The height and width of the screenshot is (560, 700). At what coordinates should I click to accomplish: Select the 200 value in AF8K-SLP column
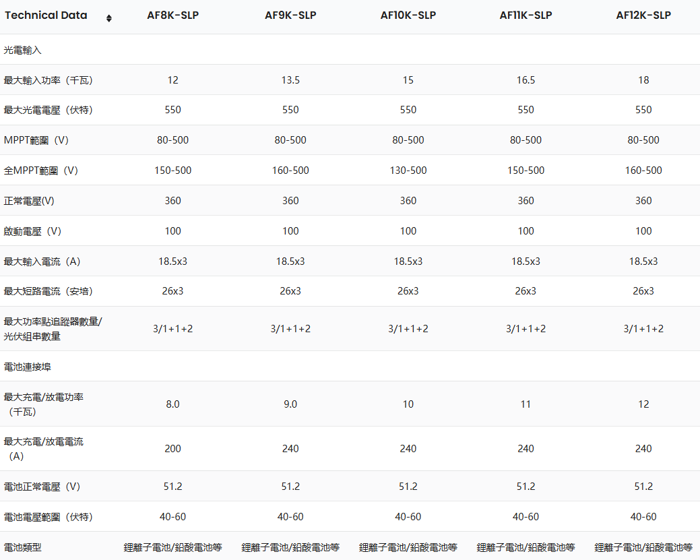coord(172,449)
